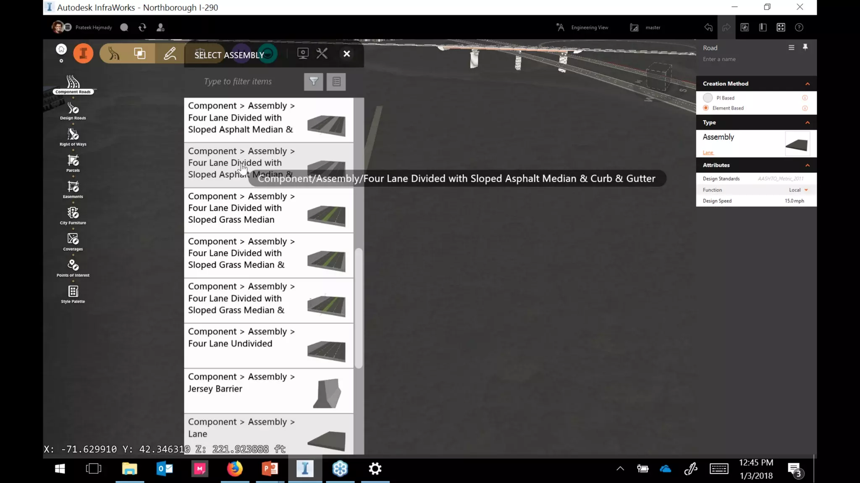
Task: Open the Parcels tool
Action: 73,163
